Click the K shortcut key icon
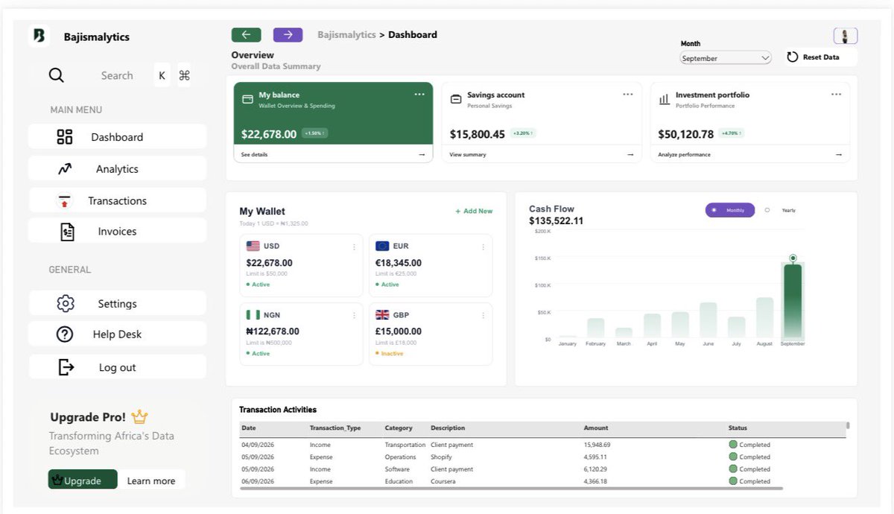 [x=162, y=75]
